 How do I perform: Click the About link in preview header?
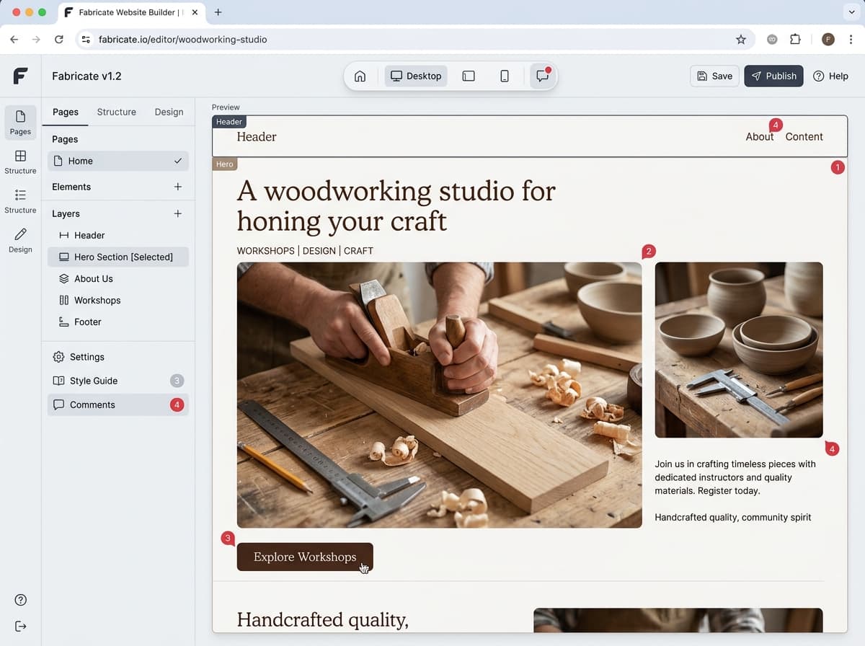[x=760, y=136]
